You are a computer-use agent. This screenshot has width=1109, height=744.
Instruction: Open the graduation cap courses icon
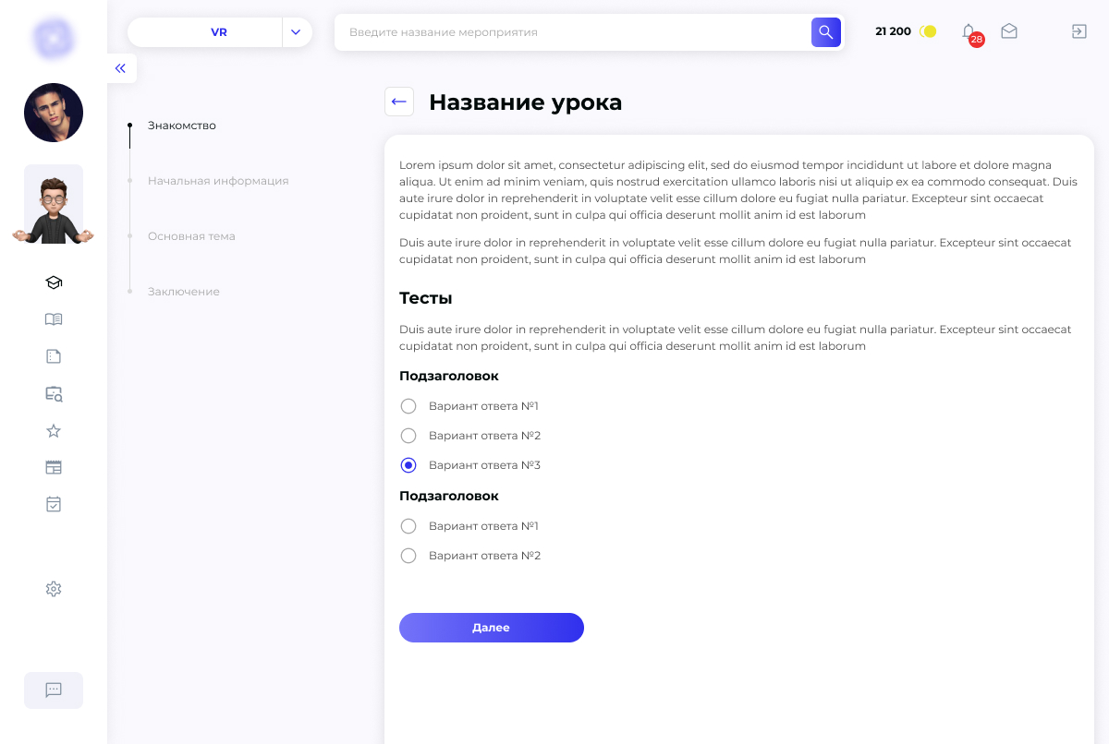[x=54, y=282]
